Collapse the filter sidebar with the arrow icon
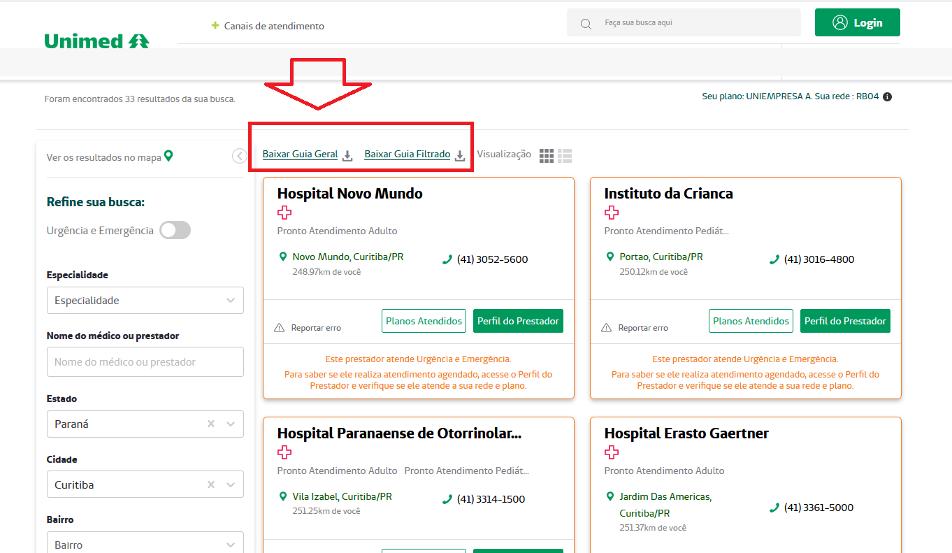This screenshot has height=553, width=952. click(x=240, y=157)
